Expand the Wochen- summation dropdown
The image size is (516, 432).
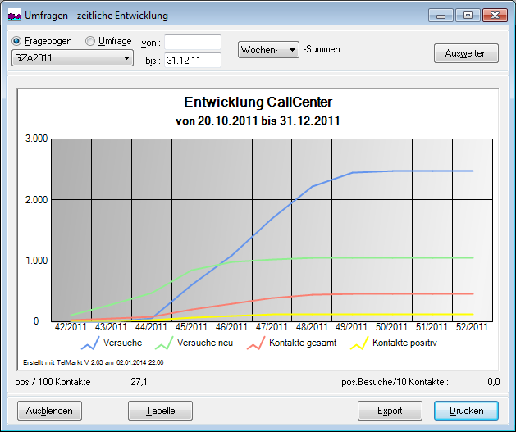coord(268,50)
